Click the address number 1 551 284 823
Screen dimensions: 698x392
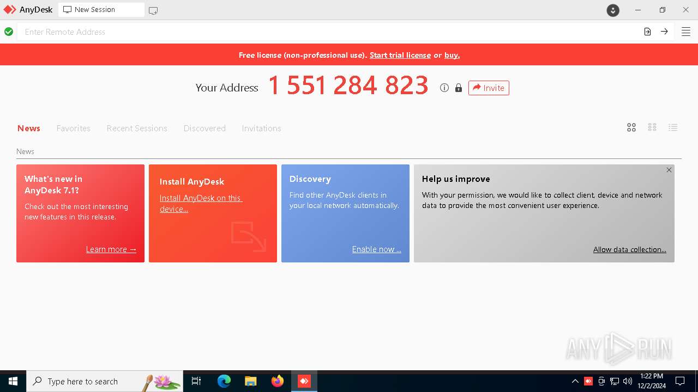pos(348,85)
